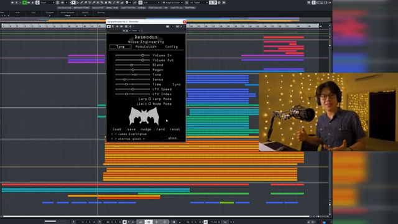
Task: Select the Range Selection tool
Action: (77, 2)
